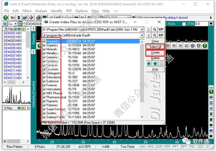Uncheck the Explosive checkbox
This screenshot has height=151, width=216.
44,81
